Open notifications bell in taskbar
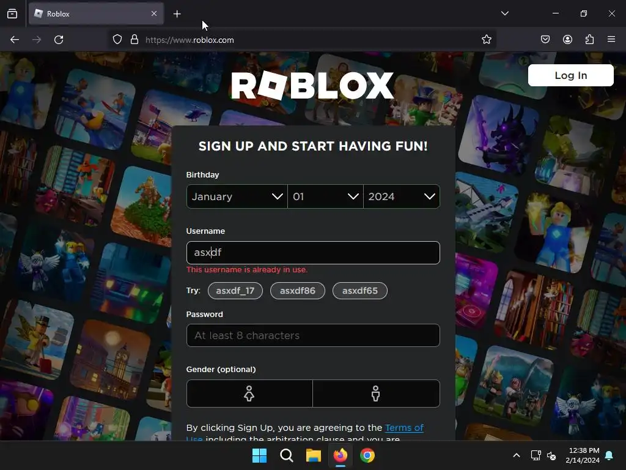Screen dimensions: 626x470 [609, 455]
